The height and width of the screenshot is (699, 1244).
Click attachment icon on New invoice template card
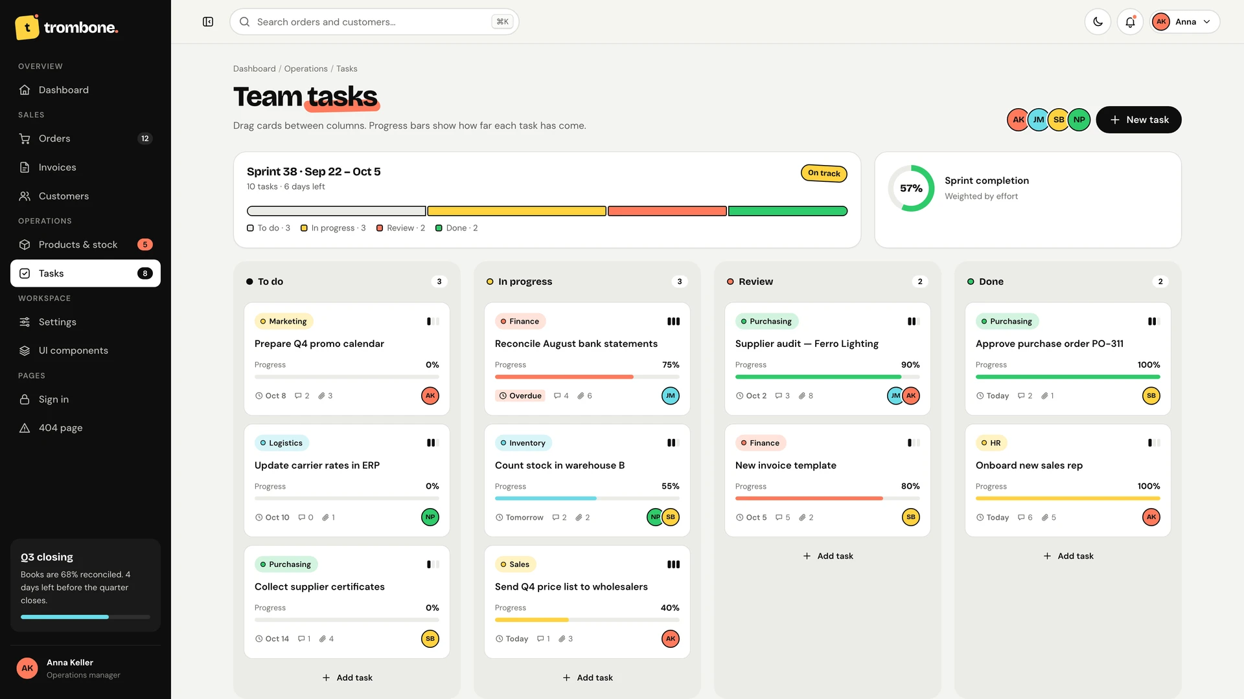pyautogui.click(x=801, y=518)
